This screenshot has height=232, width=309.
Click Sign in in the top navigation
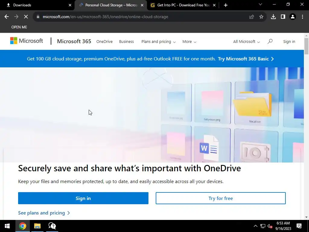289,42
